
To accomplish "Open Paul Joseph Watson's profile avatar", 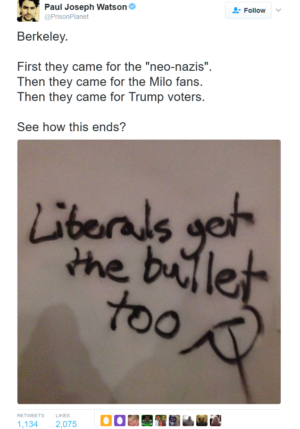I will point(28,11).
